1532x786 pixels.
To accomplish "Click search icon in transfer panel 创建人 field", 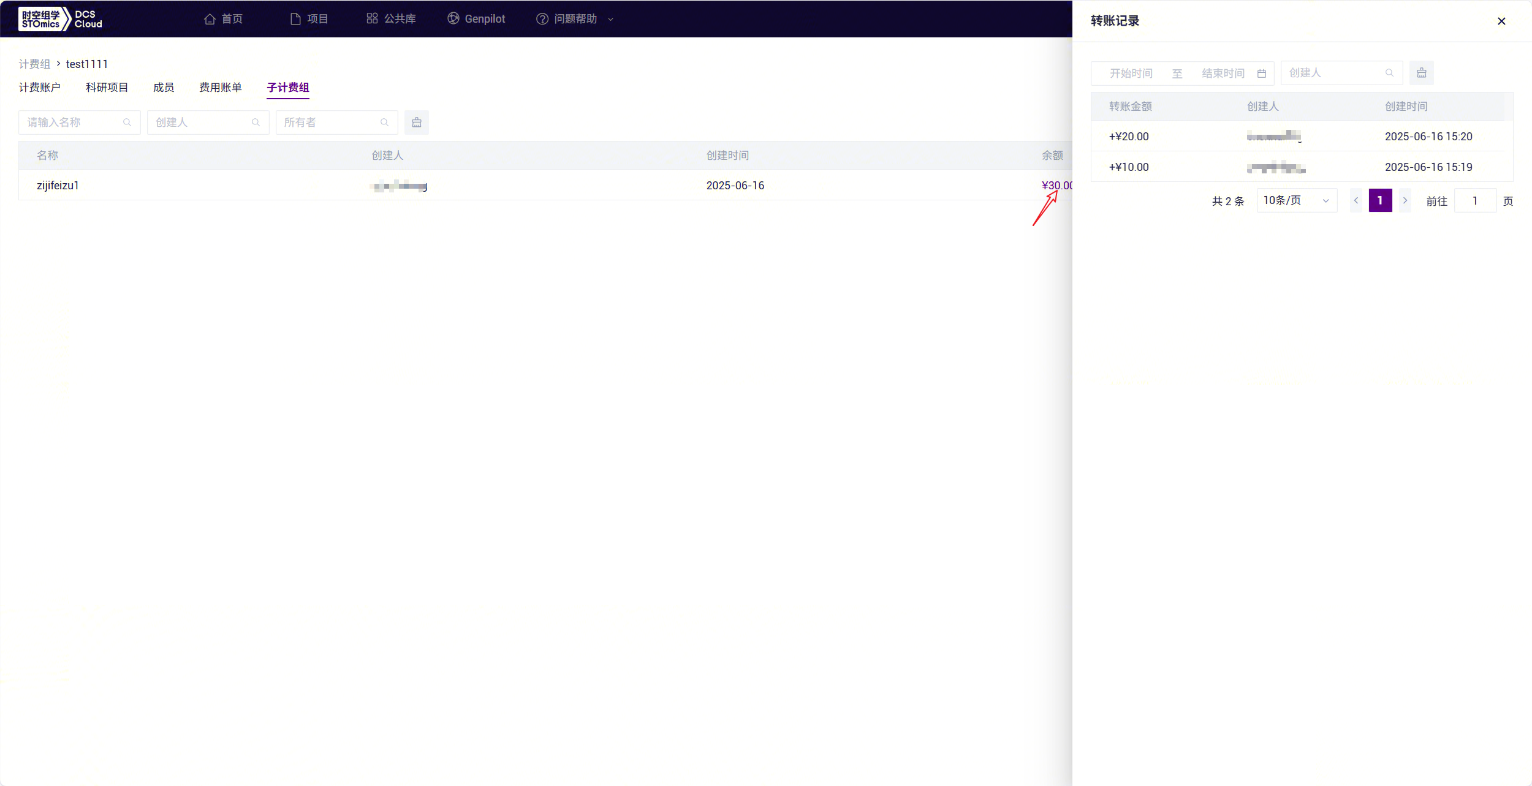I will [1390, 73].
